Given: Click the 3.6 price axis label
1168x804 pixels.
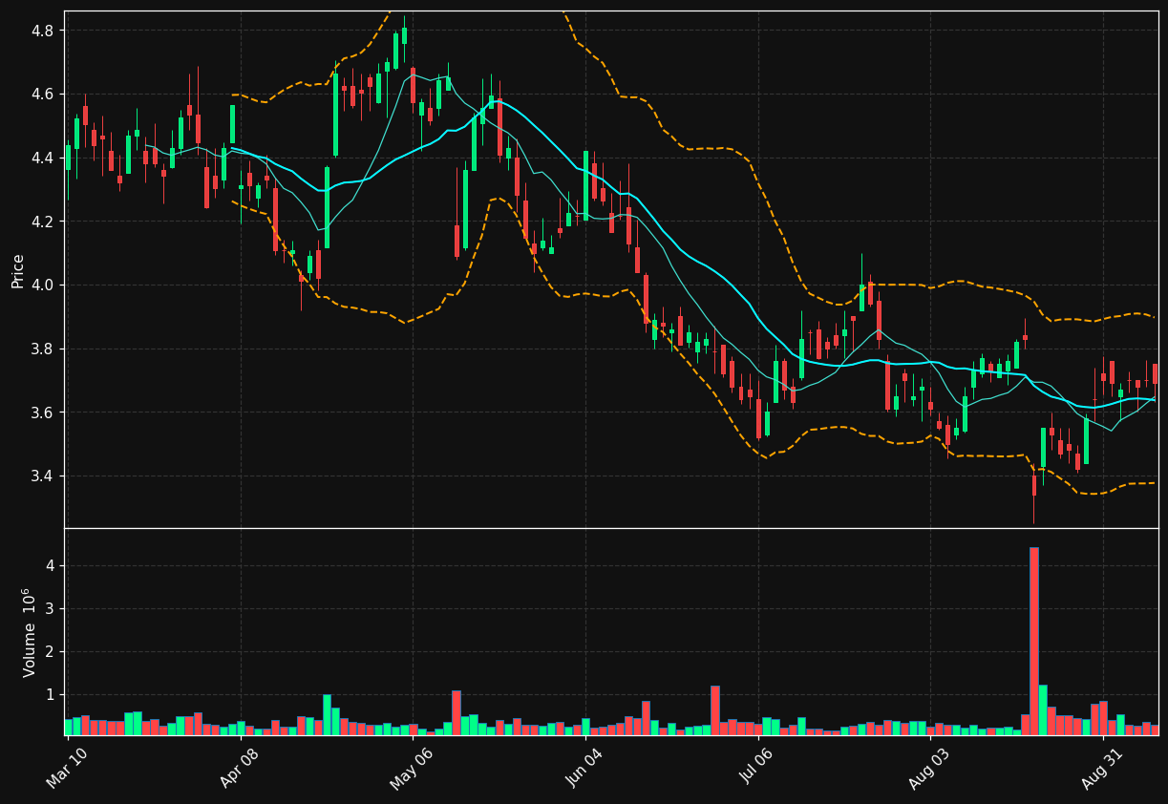Looking at the screenshot, I should point(43,413).
